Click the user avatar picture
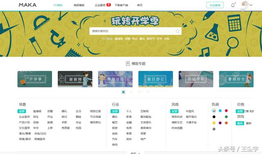 tap(245, 5)
